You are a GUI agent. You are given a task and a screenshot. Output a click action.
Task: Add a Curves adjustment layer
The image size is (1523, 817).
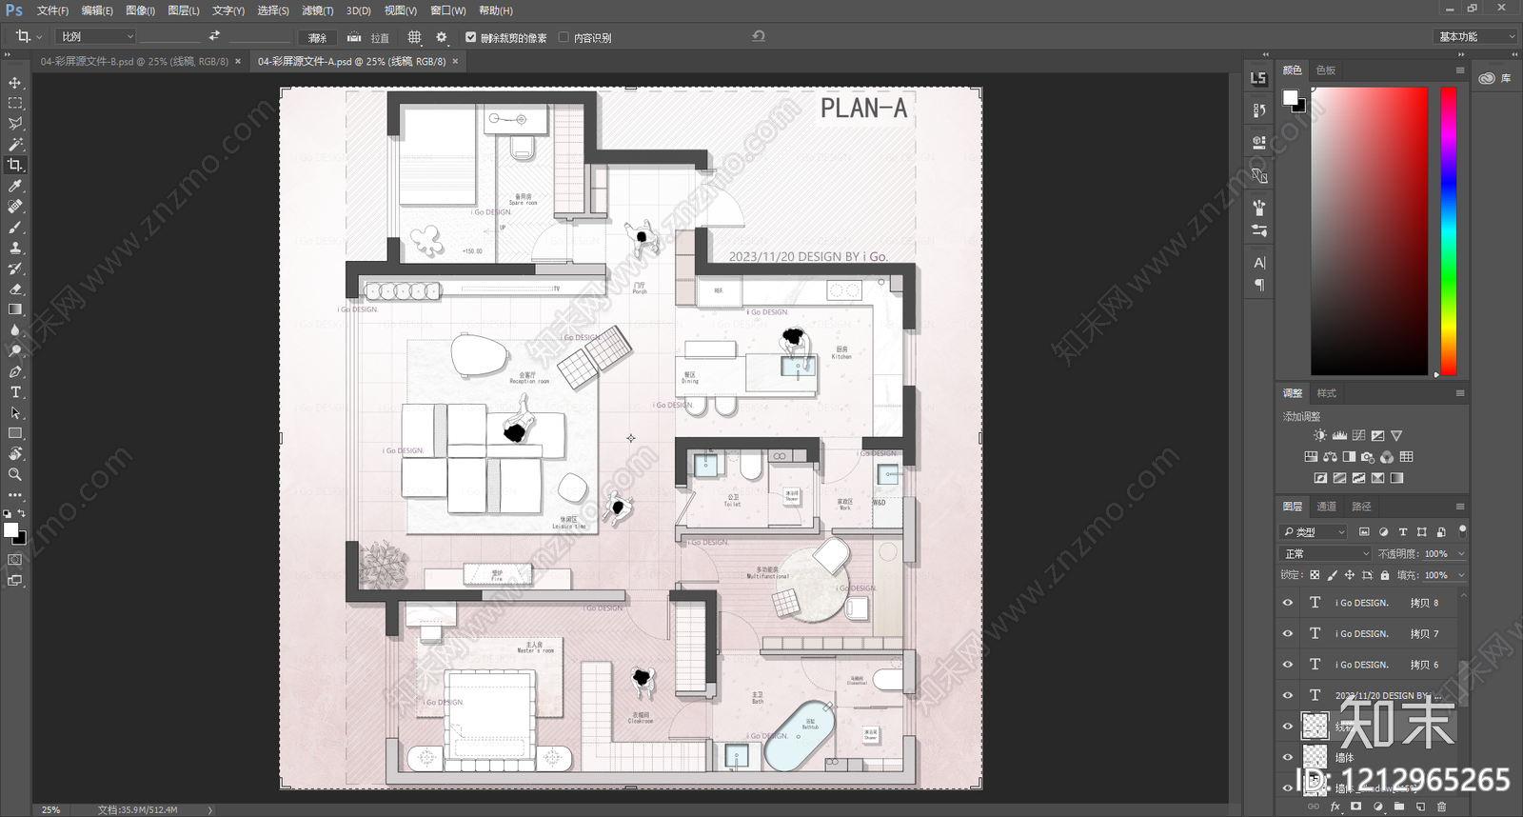point(1358,435)
